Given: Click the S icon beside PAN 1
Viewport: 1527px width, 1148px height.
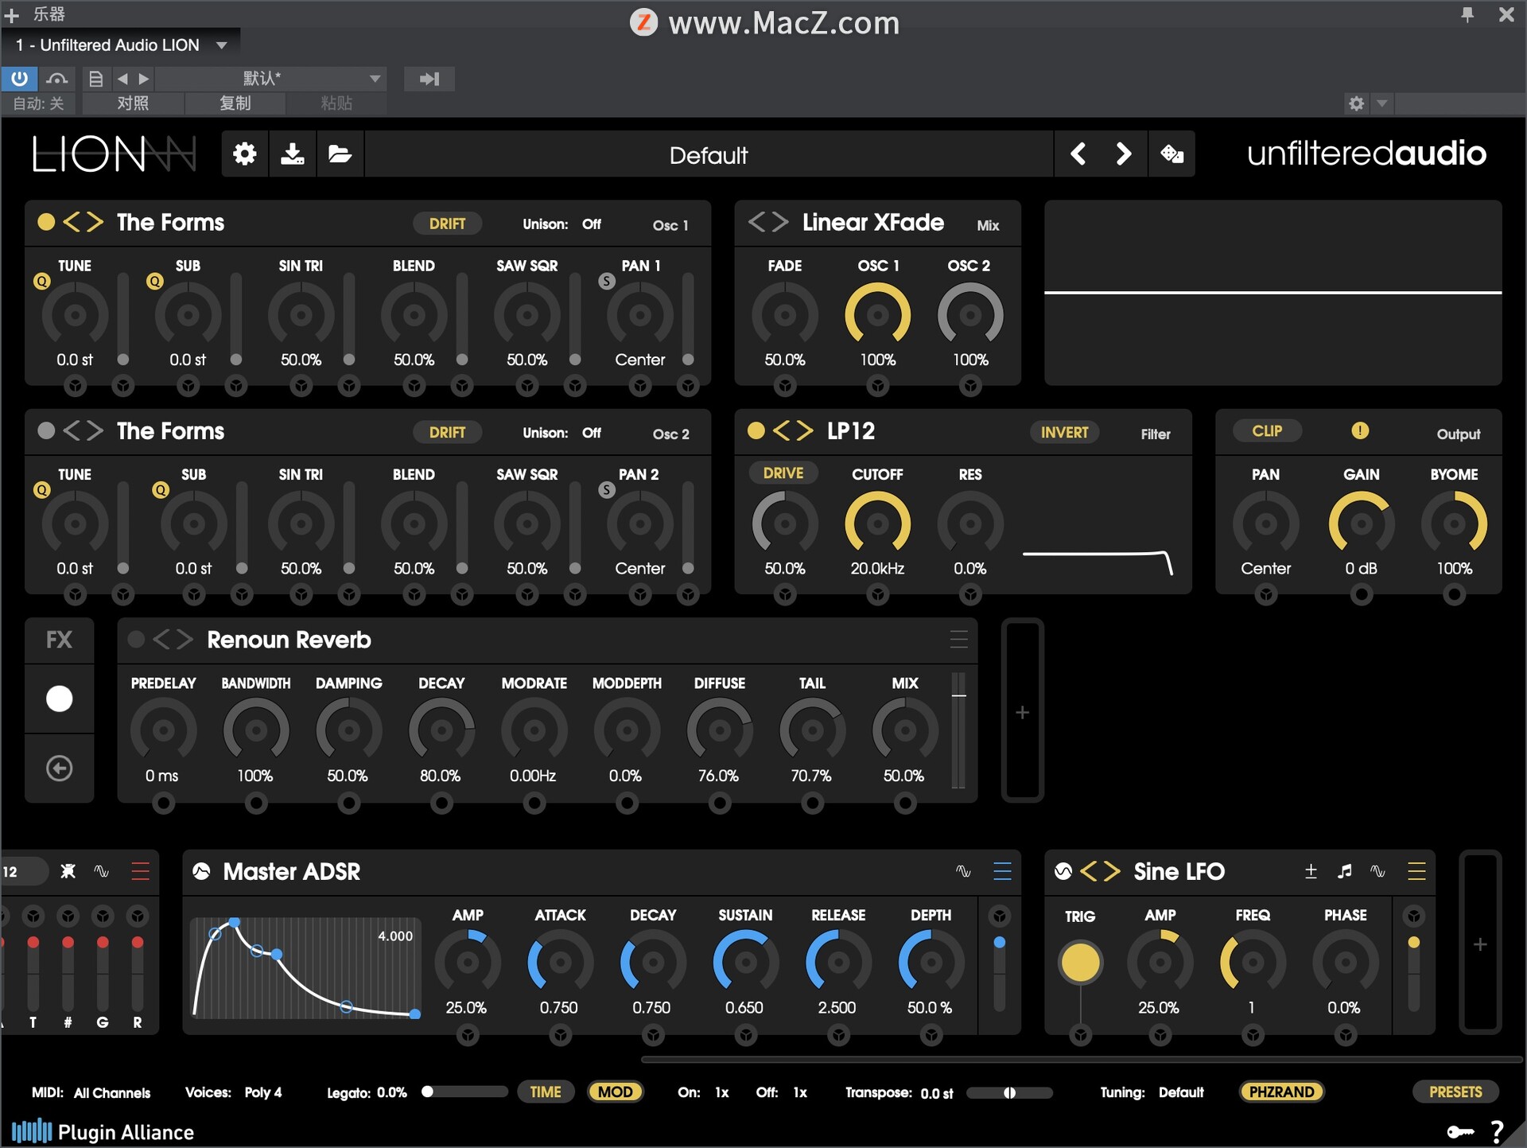Looking at the screenshot, I should coord(607,281).
